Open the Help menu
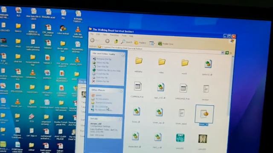 coord(131,36)
